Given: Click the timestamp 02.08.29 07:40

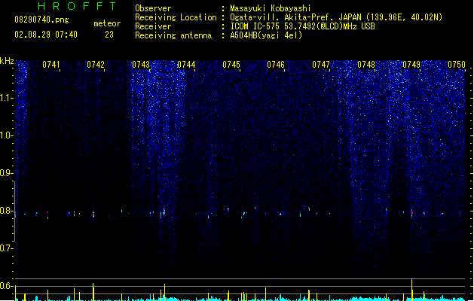Looking at the screenshot, I should coord(46,35).
